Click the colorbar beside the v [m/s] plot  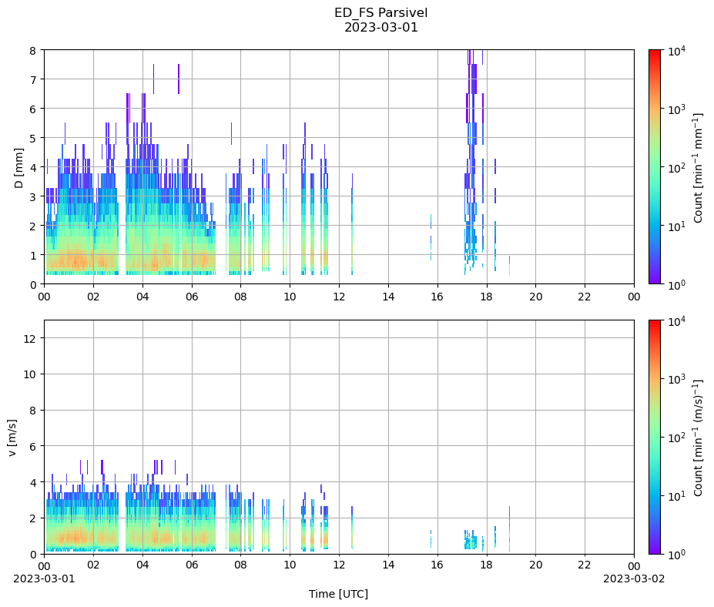click(x=655, y=438)
